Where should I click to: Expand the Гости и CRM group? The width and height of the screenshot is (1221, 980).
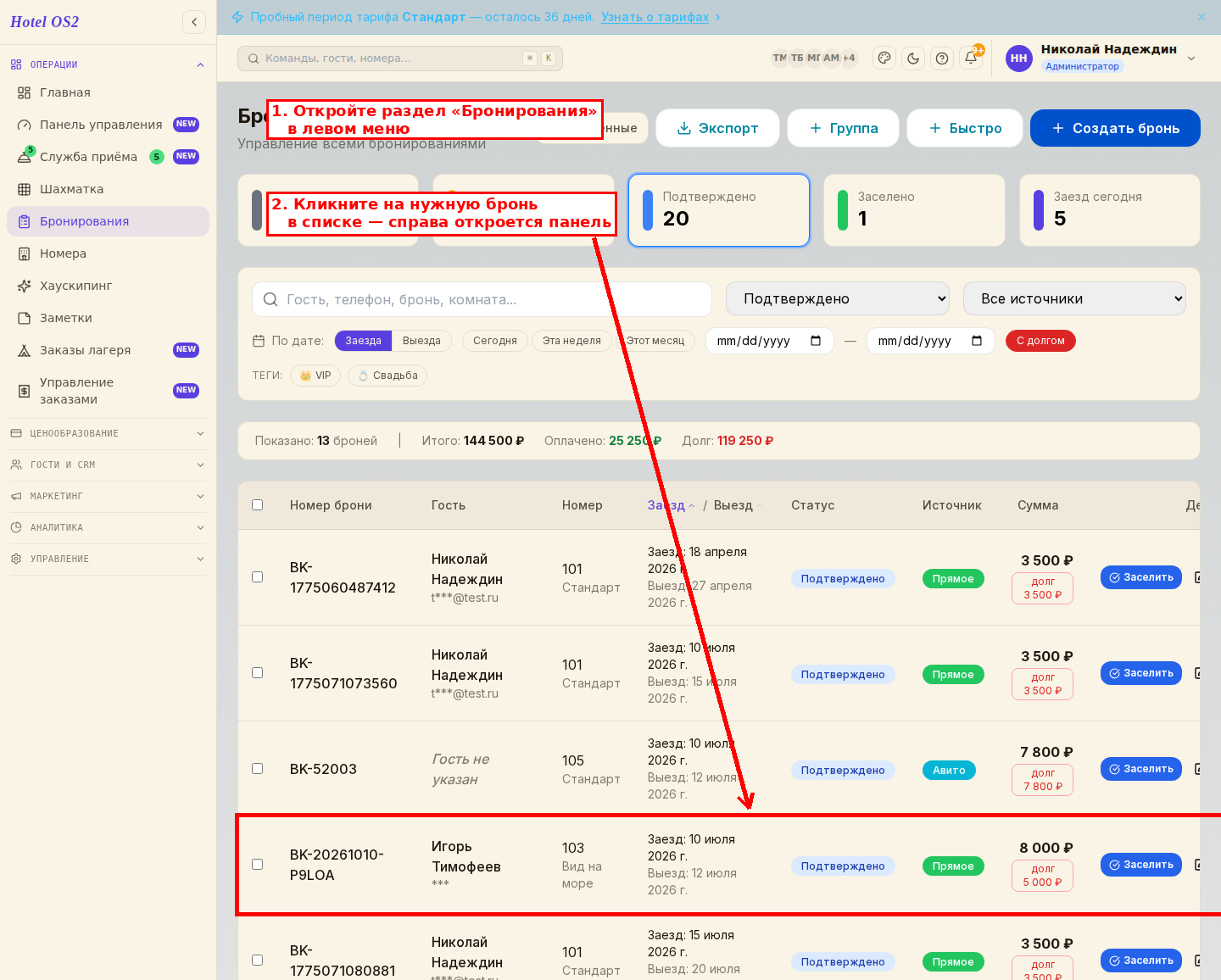point(108,465)
